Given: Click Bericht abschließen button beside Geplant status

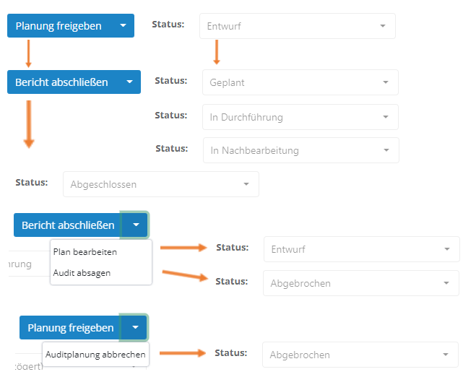Looking at the screenshot, I should click(x=62, y=82).
